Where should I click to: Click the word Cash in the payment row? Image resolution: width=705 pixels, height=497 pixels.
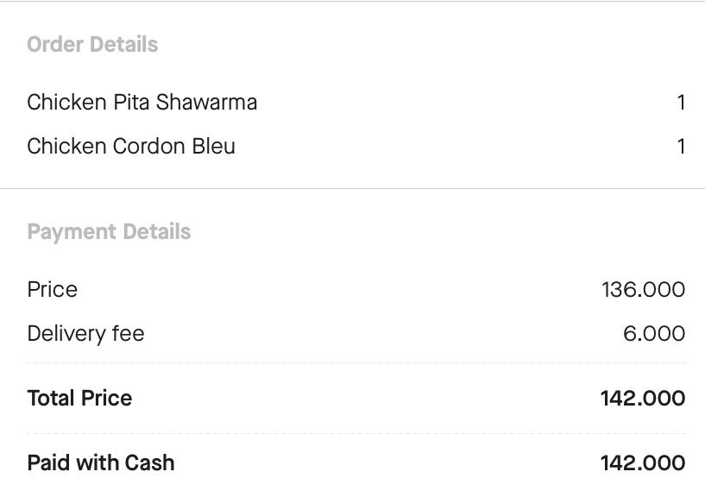coord(149,462)
